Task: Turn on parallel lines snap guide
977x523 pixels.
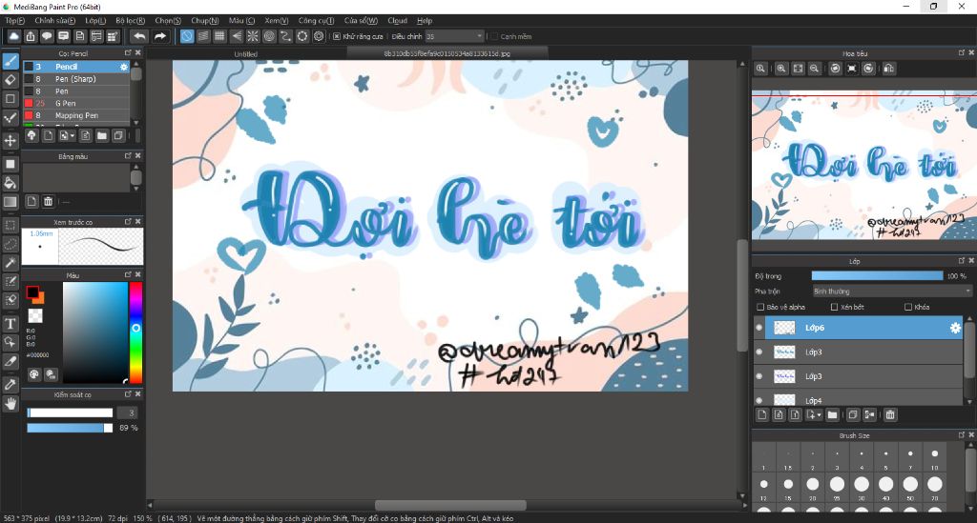Action: [x=203, y=36]
